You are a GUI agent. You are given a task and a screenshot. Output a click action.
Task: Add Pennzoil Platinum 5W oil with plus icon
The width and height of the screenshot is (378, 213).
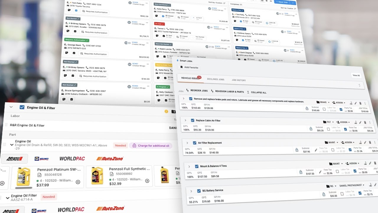pyautogui.click(x=78, y=182)
